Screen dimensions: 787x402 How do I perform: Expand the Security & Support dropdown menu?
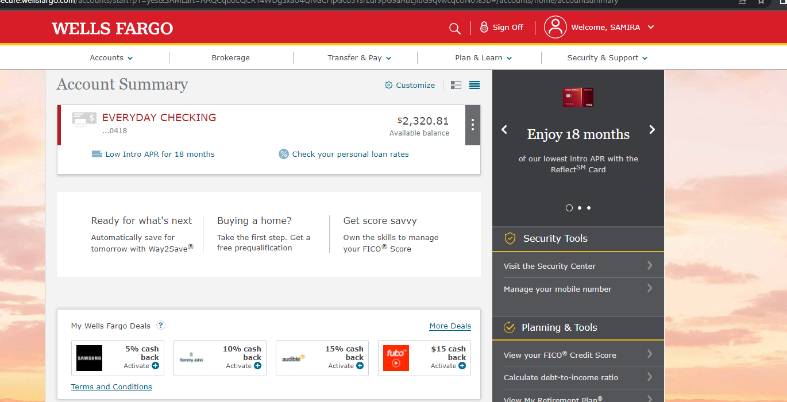(x=608, y=58)
